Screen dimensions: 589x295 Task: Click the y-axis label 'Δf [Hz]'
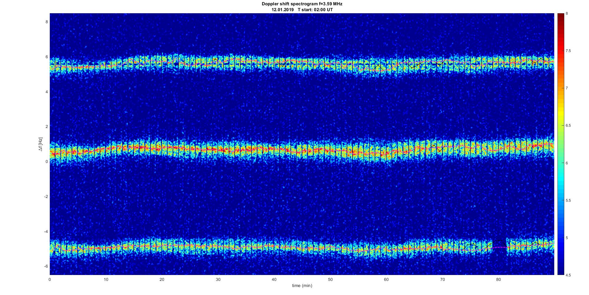pos(41,144)
